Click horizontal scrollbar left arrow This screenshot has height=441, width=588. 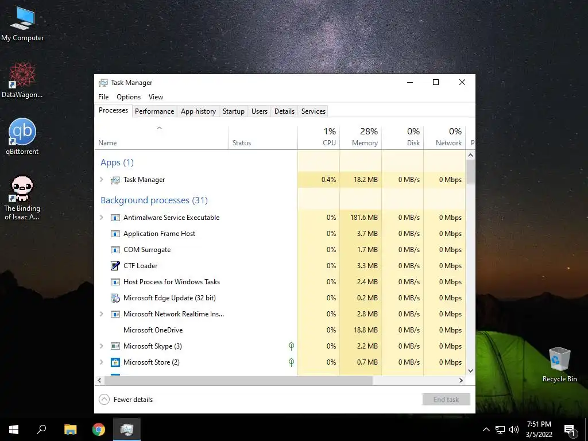click(99, 380)
